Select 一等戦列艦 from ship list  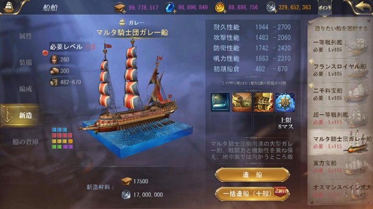[x=340, y=46]
